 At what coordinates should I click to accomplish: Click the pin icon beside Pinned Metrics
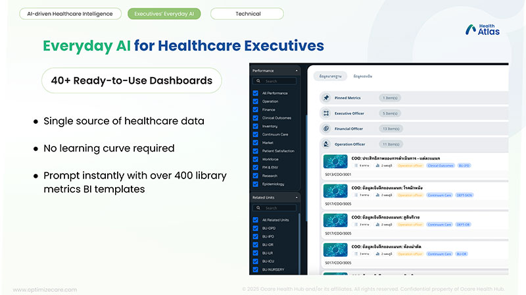(x=326, y=97)
